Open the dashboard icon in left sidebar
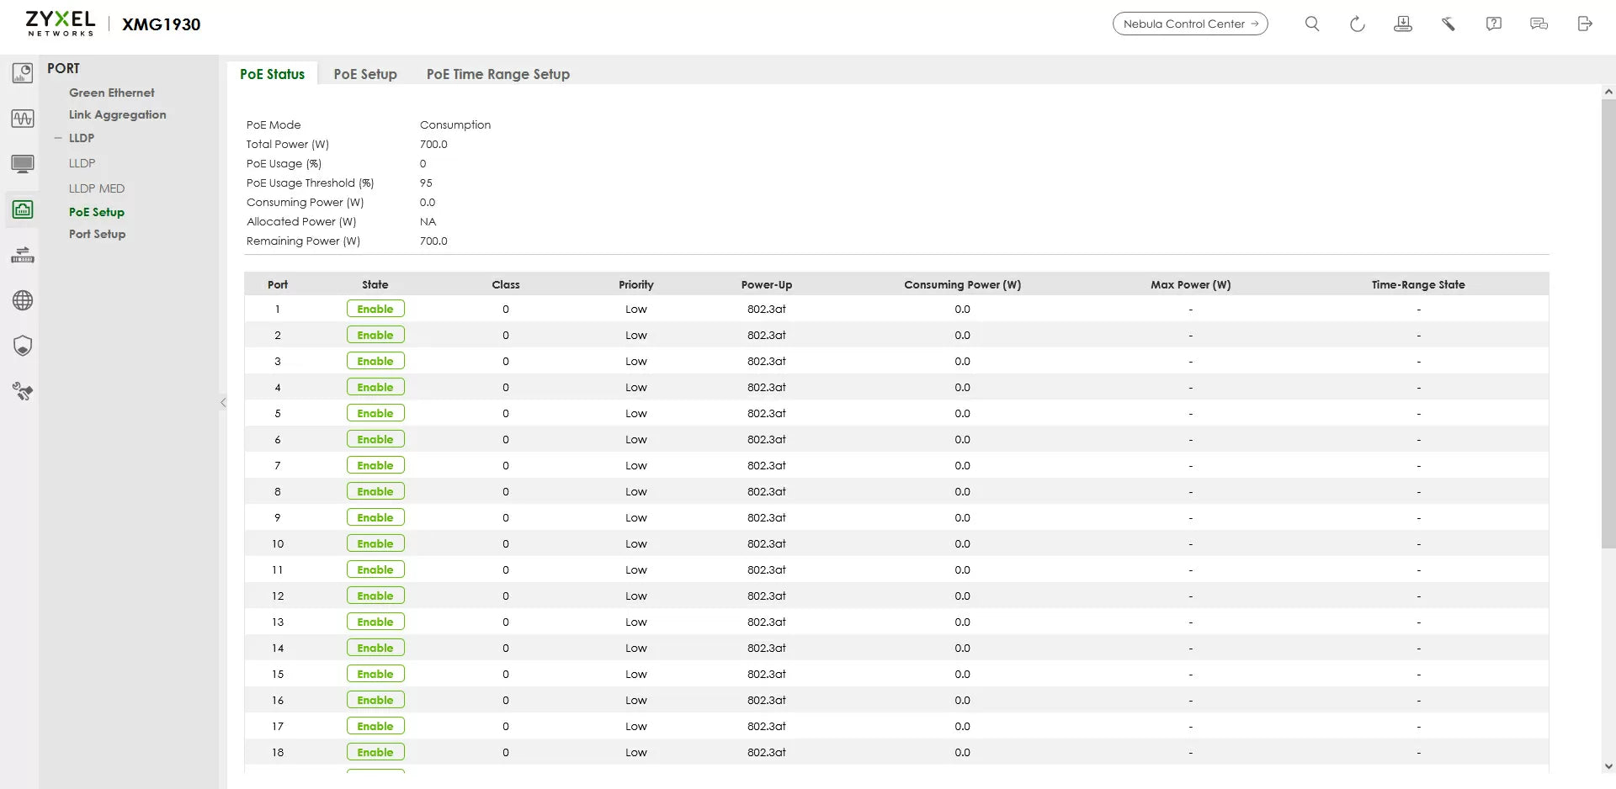Viewport: 1616px width, 789px height. pos(23,73)
